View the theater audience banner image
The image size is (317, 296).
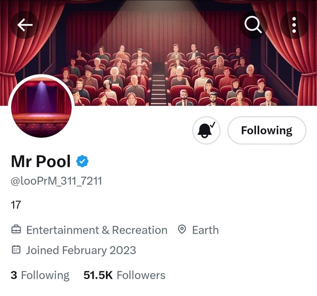click(158, 53)
